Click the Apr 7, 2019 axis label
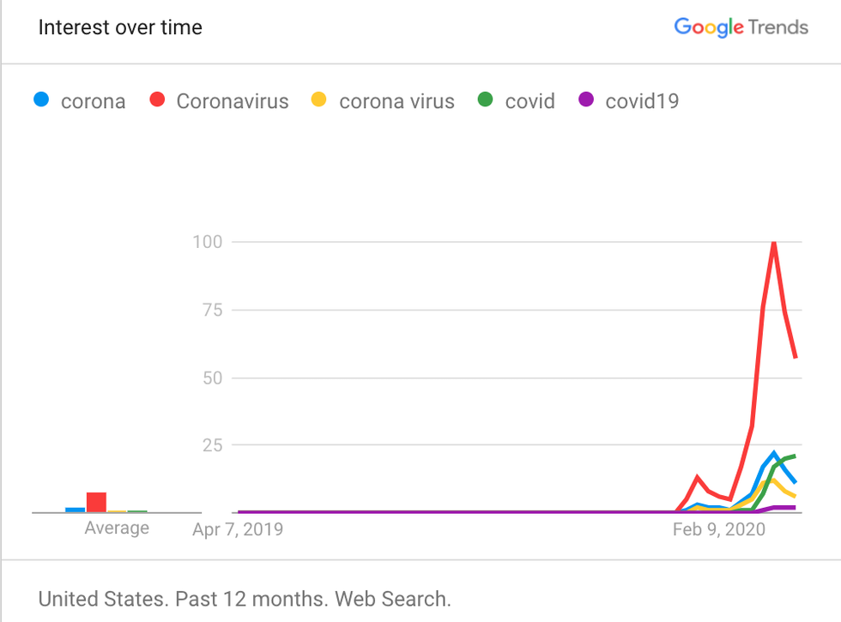Screen dimensions: 841x622 point(238,529)
